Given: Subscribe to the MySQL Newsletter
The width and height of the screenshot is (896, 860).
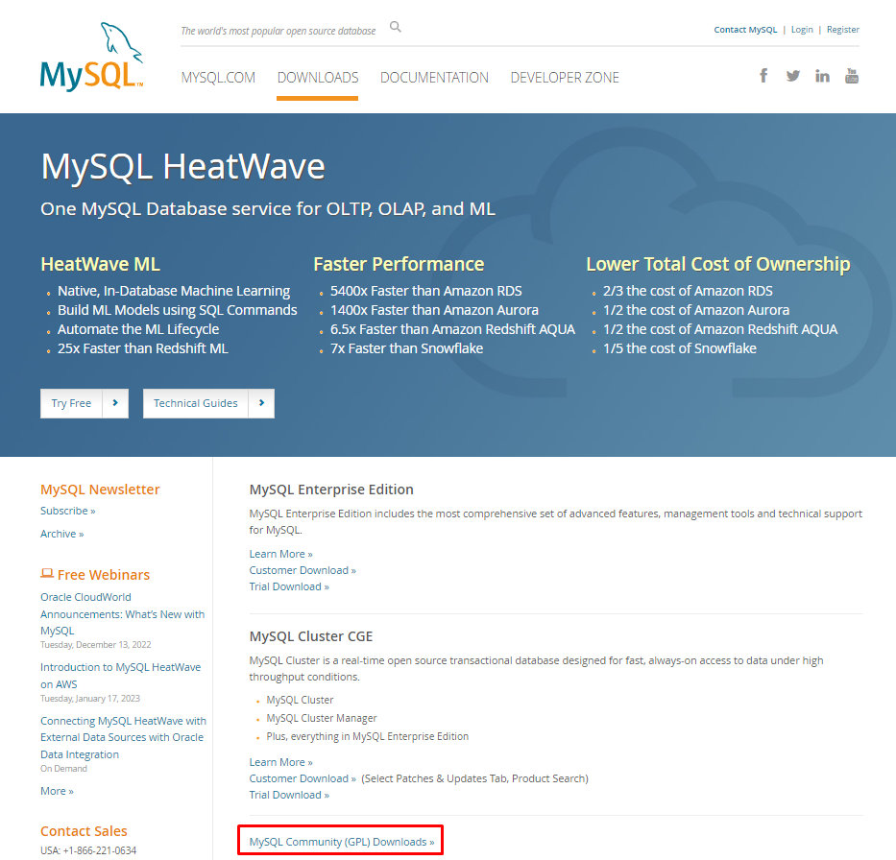Looking at the screenshot, I should 67,511.
